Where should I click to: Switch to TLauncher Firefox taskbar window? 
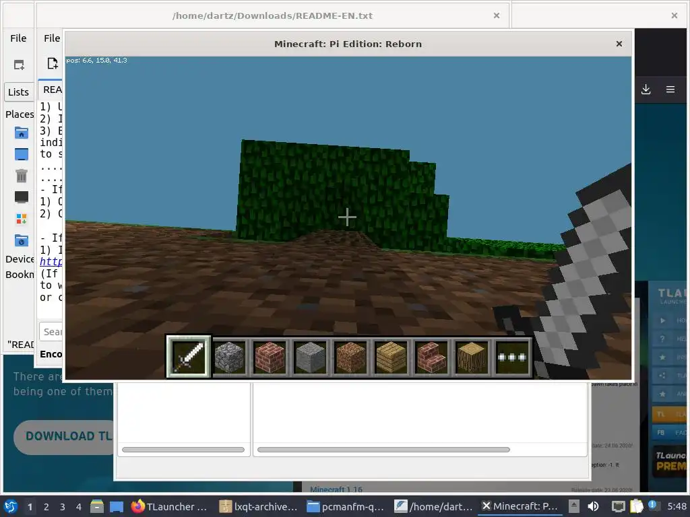169,506
